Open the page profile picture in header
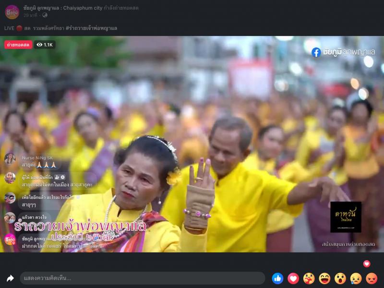 pyautogui.click(x=12, y=12)
